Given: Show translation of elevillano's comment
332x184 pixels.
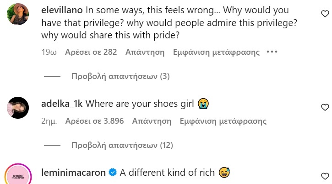Looking at the screenshot, I should click(216, 52).
